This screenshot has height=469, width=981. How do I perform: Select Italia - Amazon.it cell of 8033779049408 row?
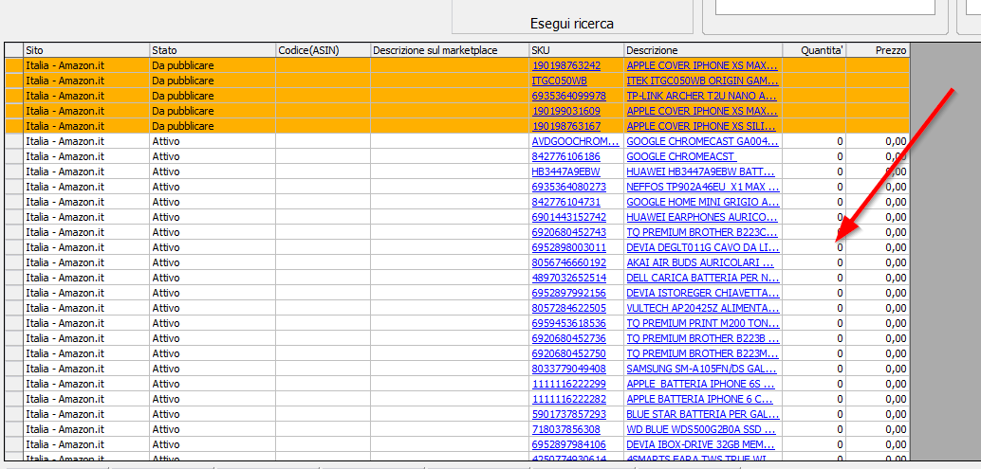(x=86, y=369)
